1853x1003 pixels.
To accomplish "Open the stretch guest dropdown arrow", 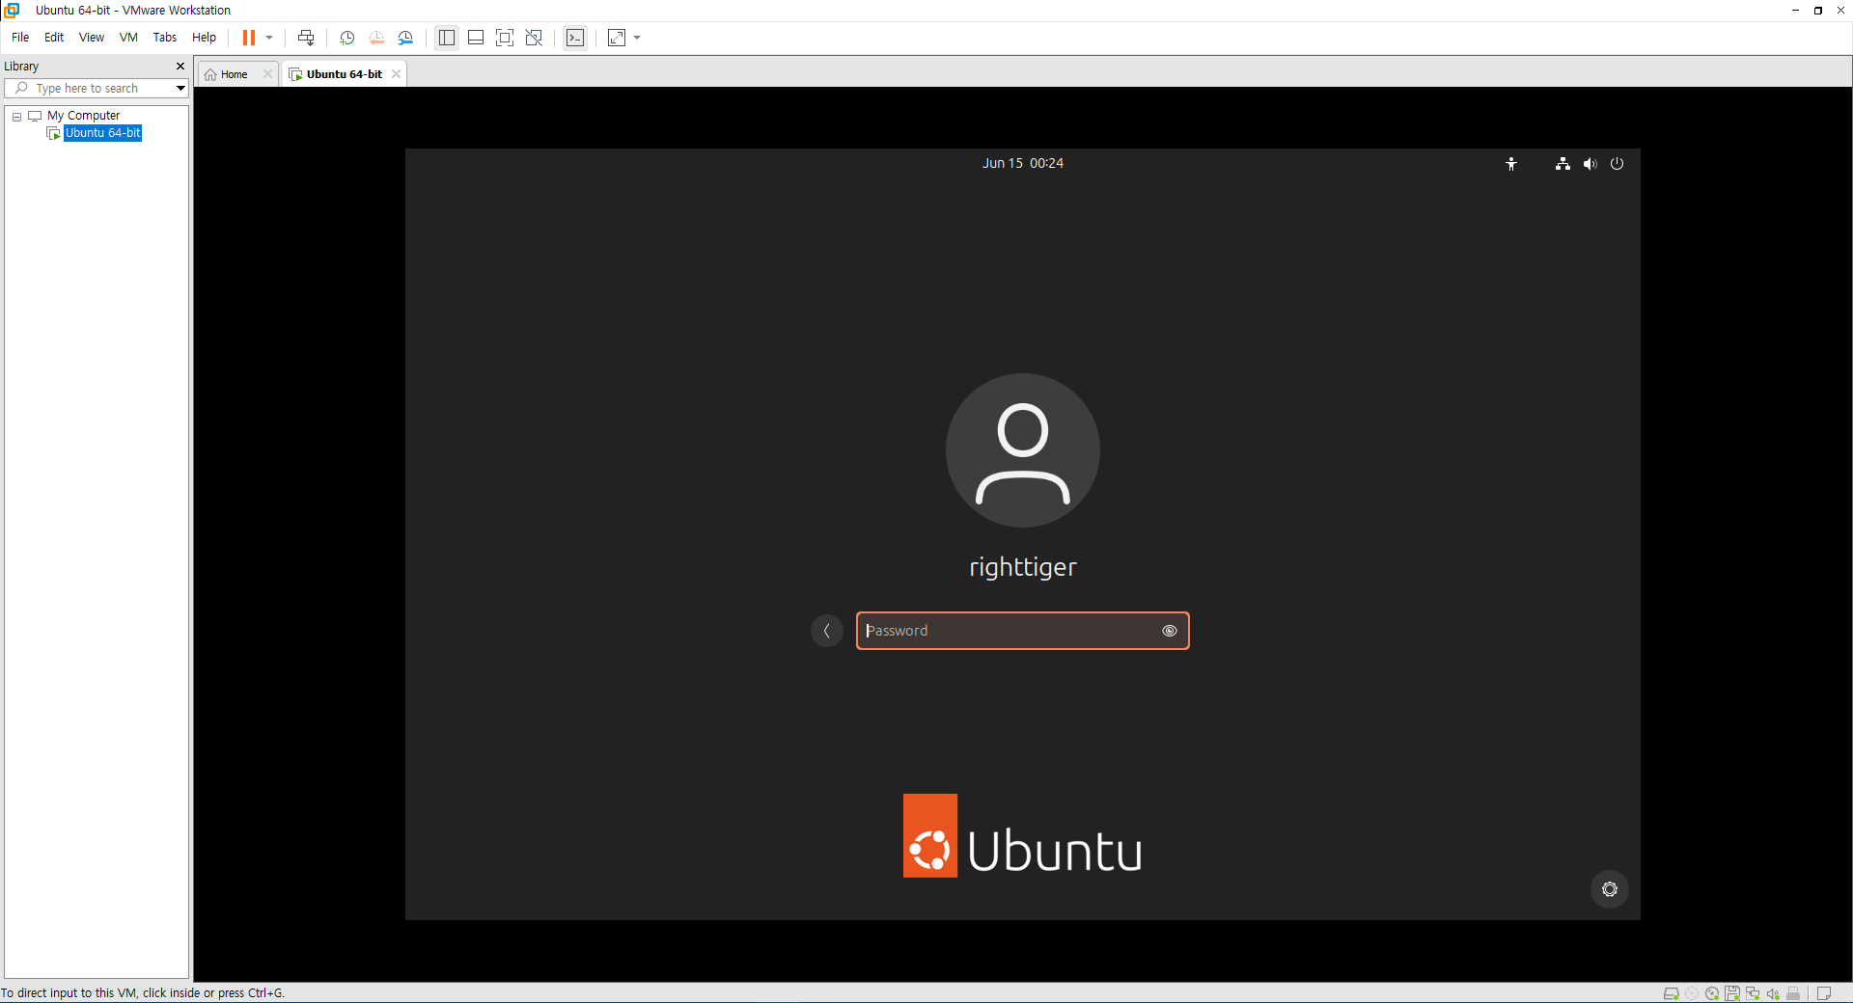I will tap(637, 38).
